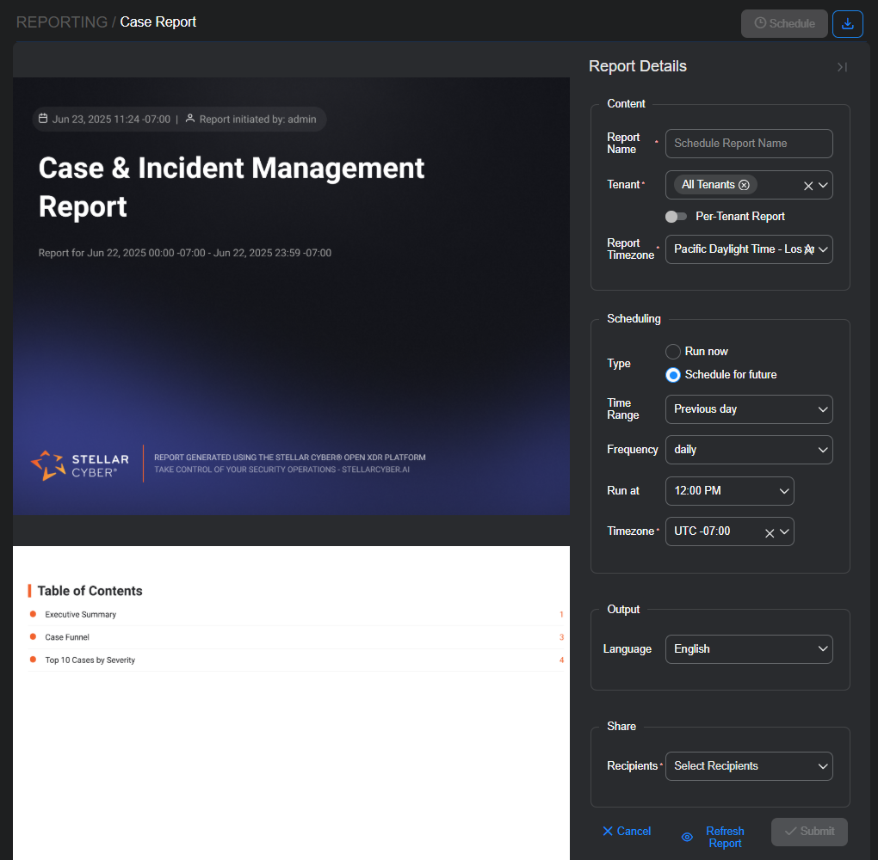
Task: Click the Stellar Cyber logo
Action: pos(80,464)
